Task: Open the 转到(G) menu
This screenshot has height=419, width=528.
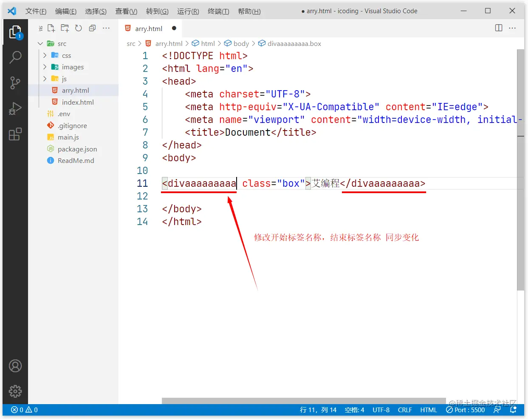Action: [157, 11]
